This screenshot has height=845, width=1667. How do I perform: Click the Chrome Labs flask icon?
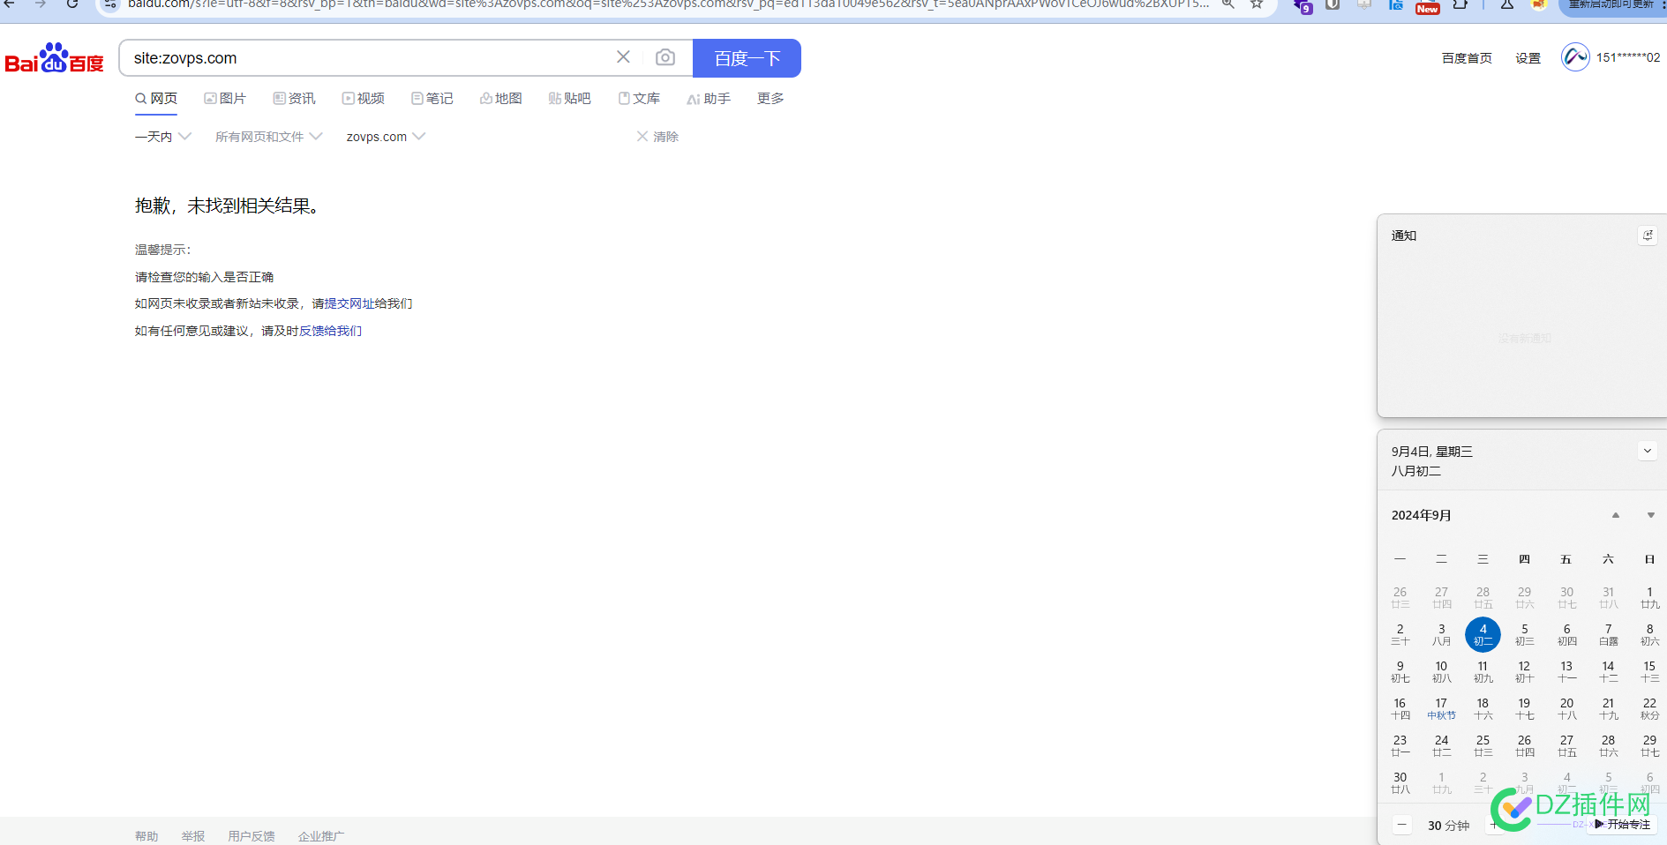(1506, 4)
